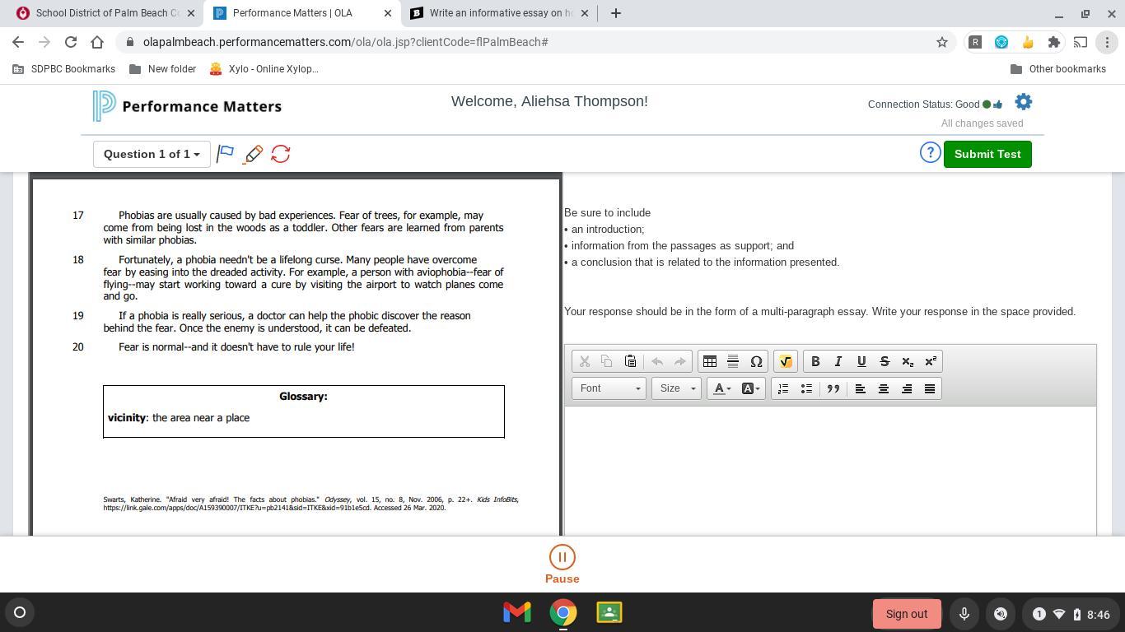Open the Chrome extensions puzzle icon
Viewport: 1125px width, 632px height.
1054,42
